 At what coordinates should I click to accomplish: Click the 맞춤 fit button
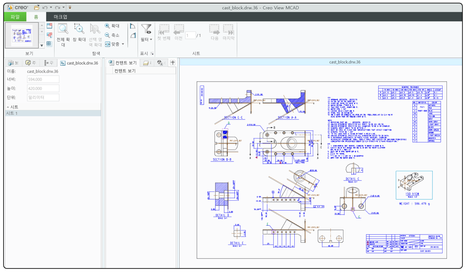pyautogui.click(x=112, y=44)
